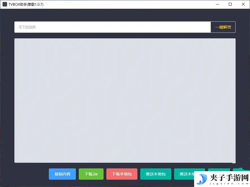The image size is (250, 187).
Task: Copy content with 复制内容 button
Action: [62, 174]
